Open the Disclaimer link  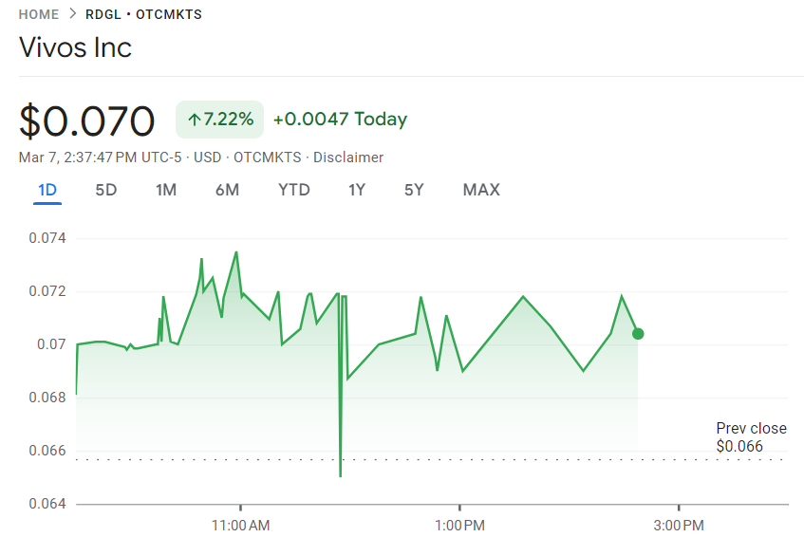(x=348, y=157)
